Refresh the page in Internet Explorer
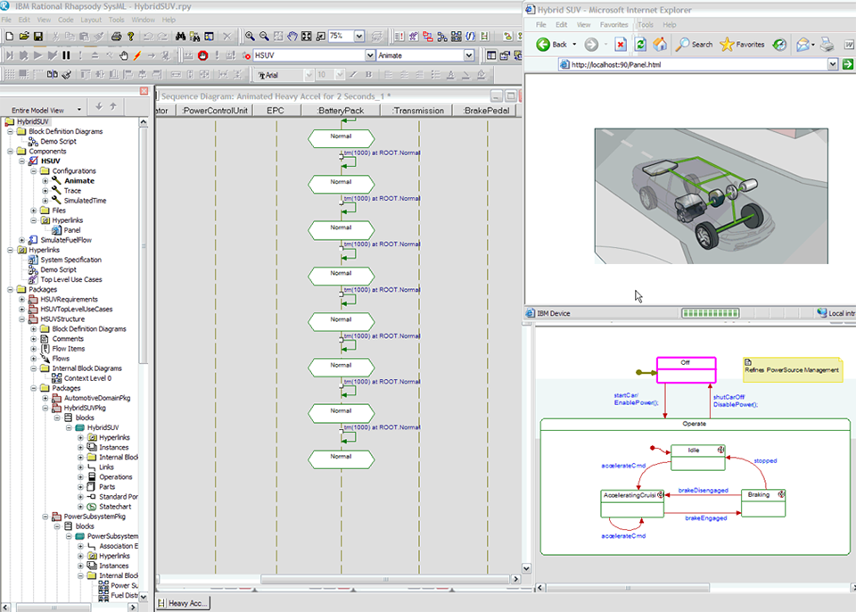The image size is (856, 612). click(640, 45)
